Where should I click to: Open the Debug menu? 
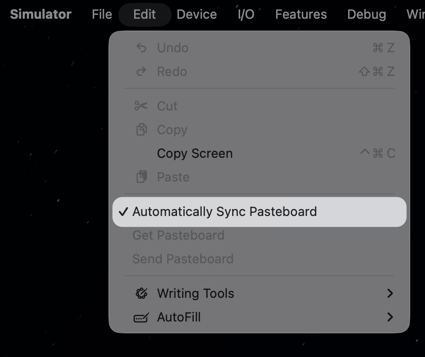[366, 14]
